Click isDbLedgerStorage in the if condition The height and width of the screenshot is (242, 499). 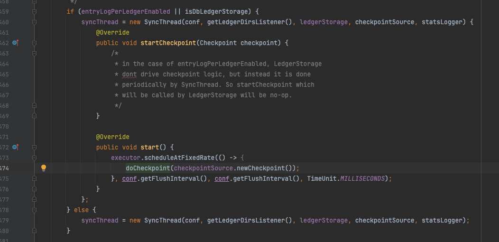pyautogui.click(x=216, y=12)
